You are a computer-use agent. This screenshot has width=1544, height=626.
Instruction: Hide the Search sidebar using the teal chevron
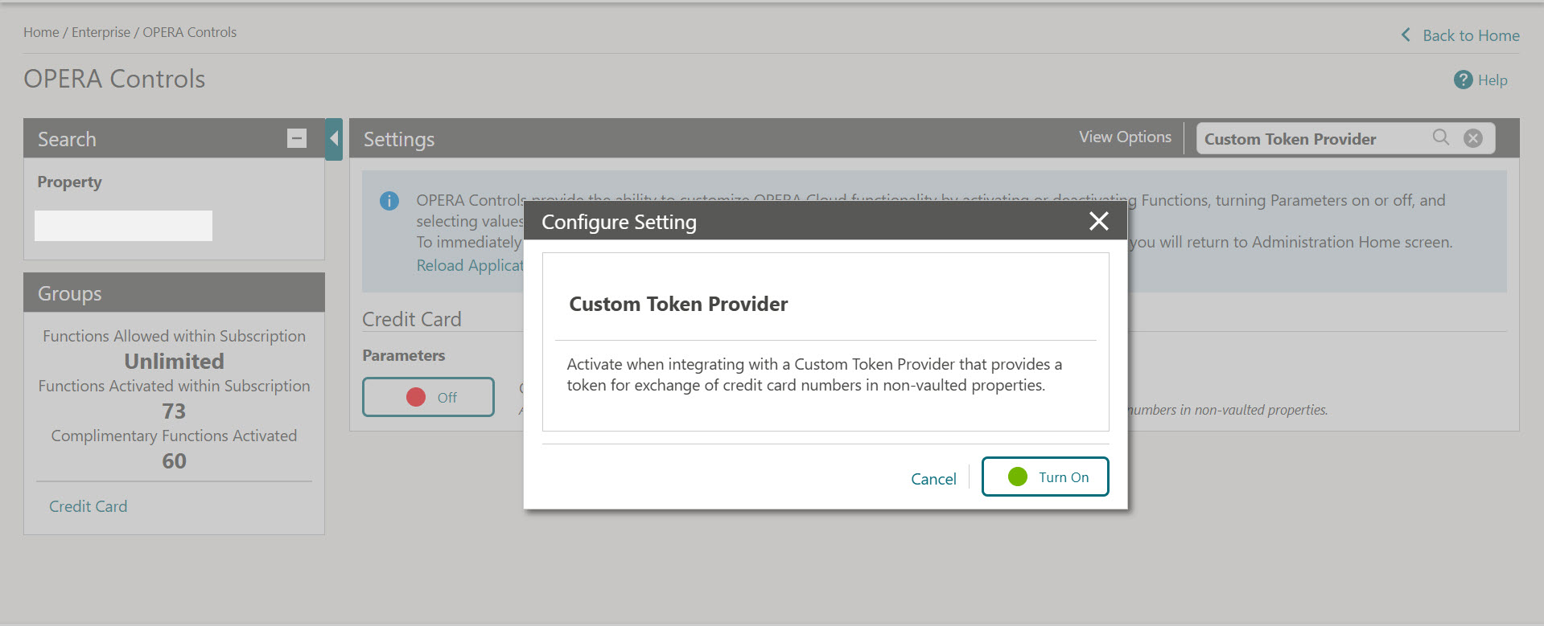click(335, 138)
